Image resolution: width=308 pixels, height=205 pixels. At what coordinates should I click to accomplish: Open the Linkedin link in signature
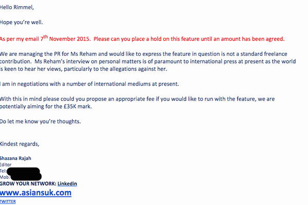[x=67, y=183]
